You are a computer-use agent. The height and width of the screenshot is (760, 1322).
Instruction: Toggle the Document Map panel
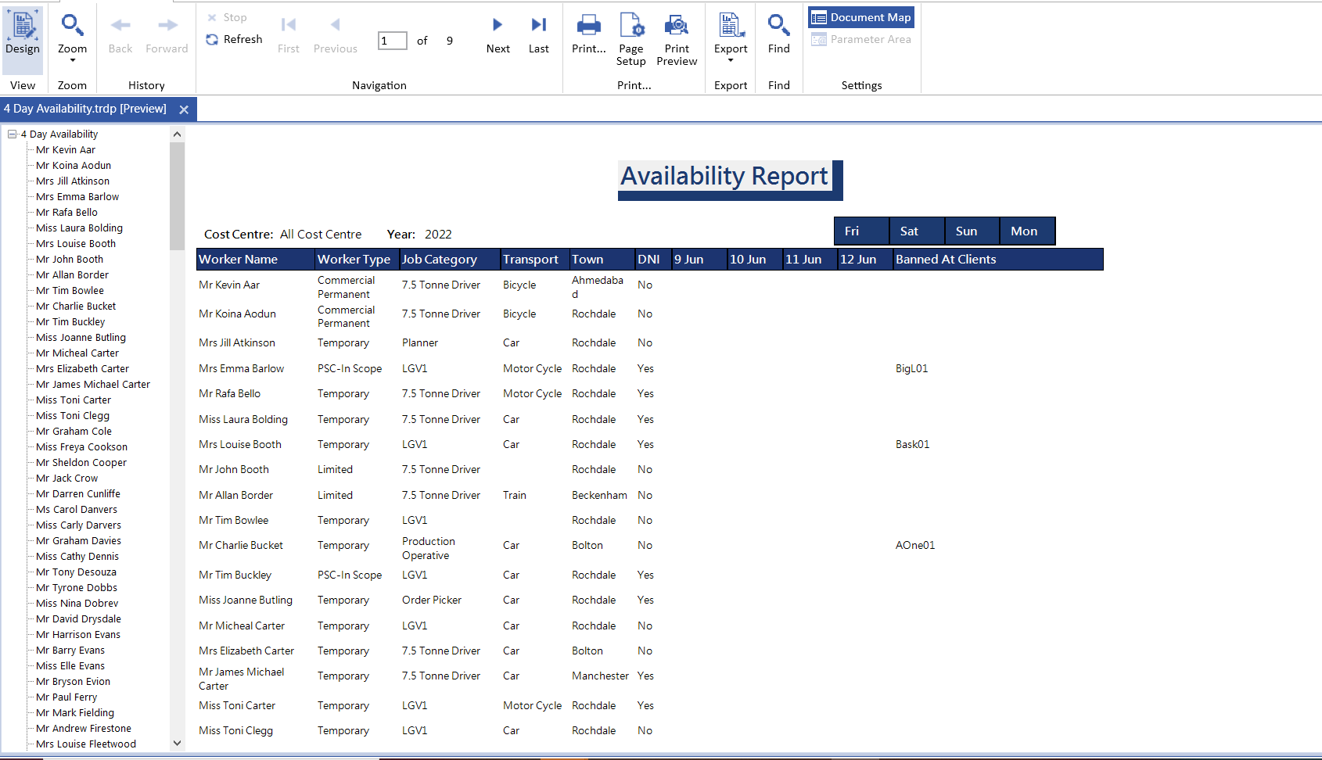[x=861, y=17]
